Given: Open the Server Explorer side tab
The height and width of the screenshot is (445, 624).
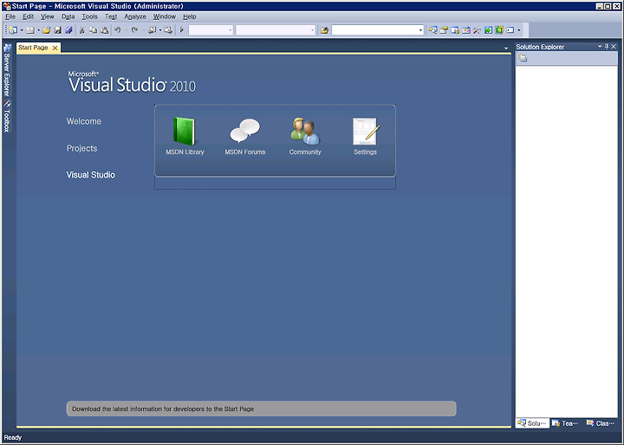Looking at the screenshot, I should coord(7,70).
